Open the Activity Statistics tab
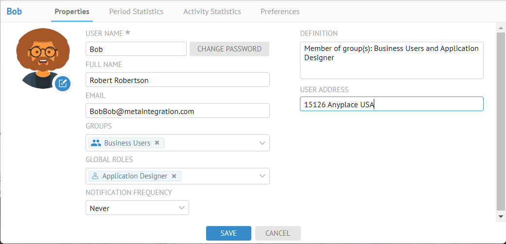 (x=212, y=12)
